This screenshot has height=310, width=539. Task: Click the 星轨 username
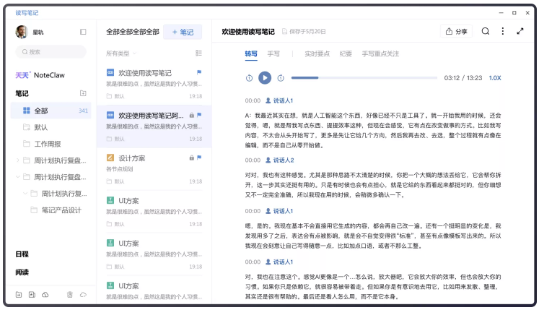pyautogui.click(x=38, y=32)
